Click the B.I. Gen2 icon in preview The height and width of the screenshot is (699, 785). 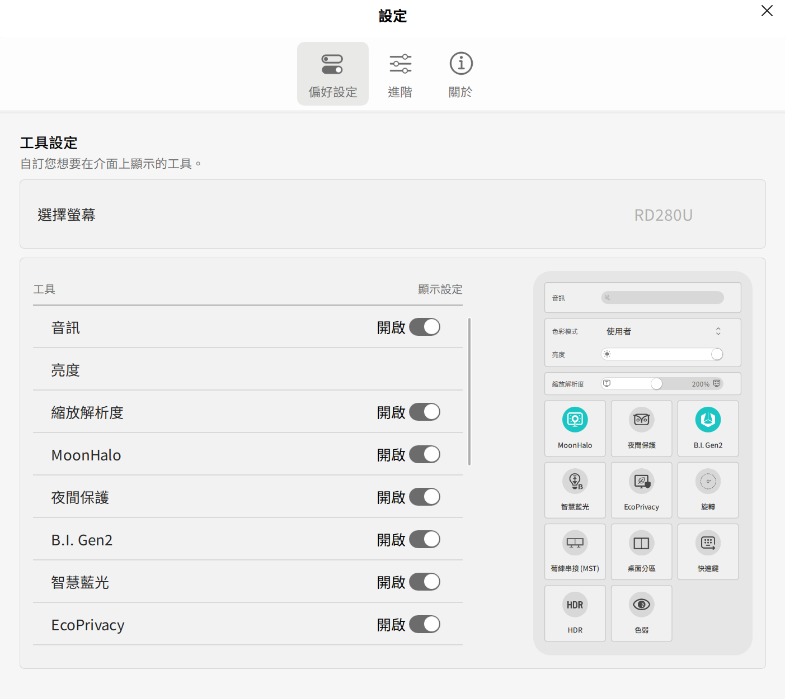pos(708,420)
